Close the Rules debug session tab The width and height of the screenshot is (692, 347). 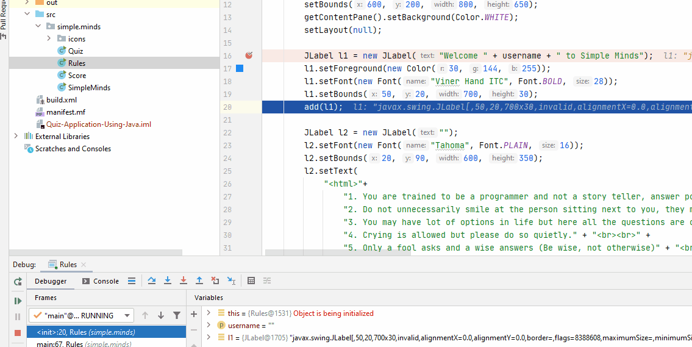84,265
